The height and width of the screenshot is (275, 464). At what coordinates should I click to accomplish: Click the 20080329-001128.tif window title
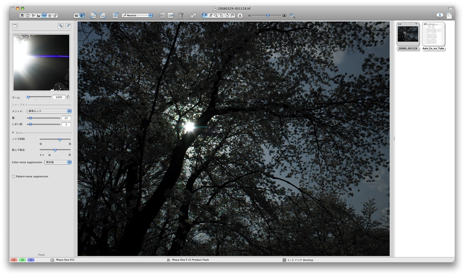click(x=232, y=9)
